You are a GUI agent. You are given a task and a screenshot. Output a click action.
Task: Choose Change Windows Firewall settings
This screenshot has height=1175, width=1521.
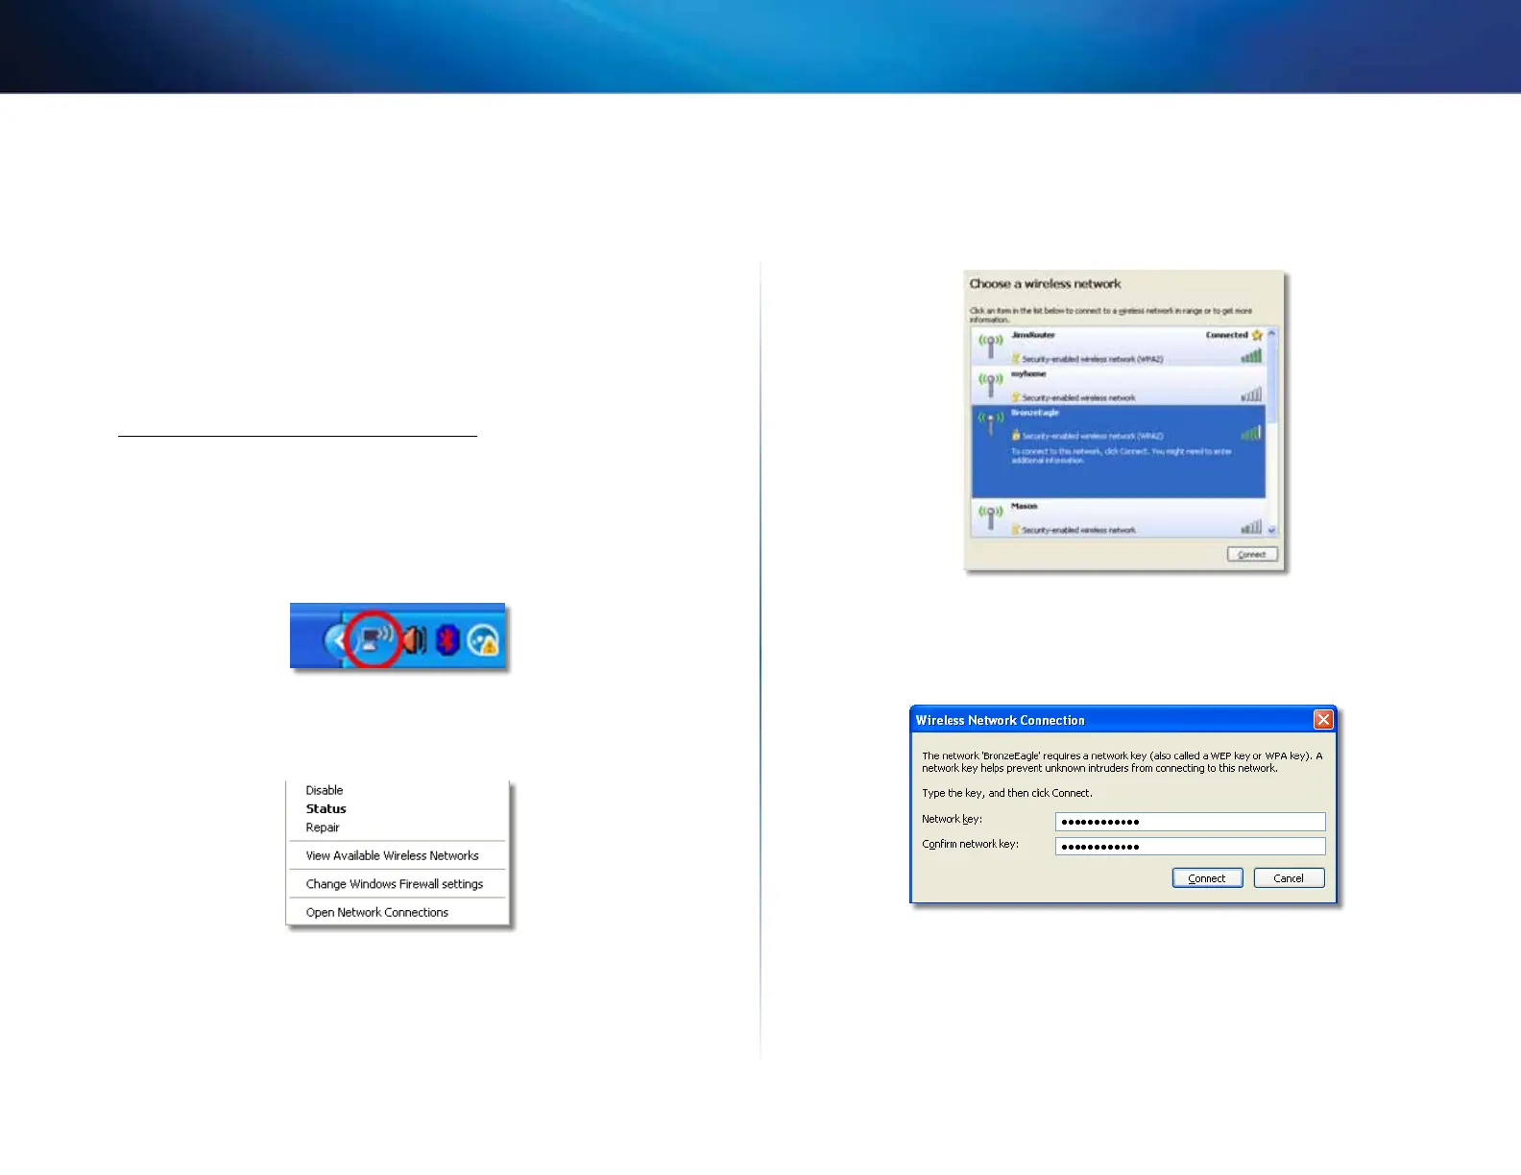[395, 884]
